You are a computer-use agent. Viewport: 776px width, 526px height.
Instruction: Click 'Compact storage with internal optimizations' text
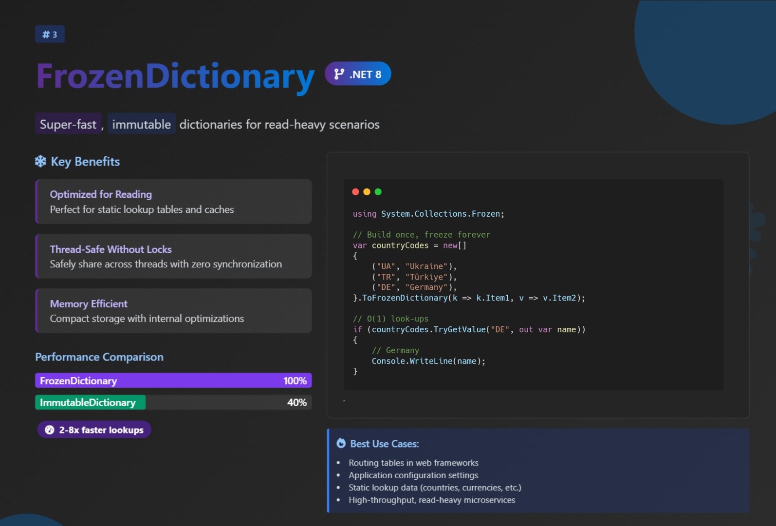(147, 319)
